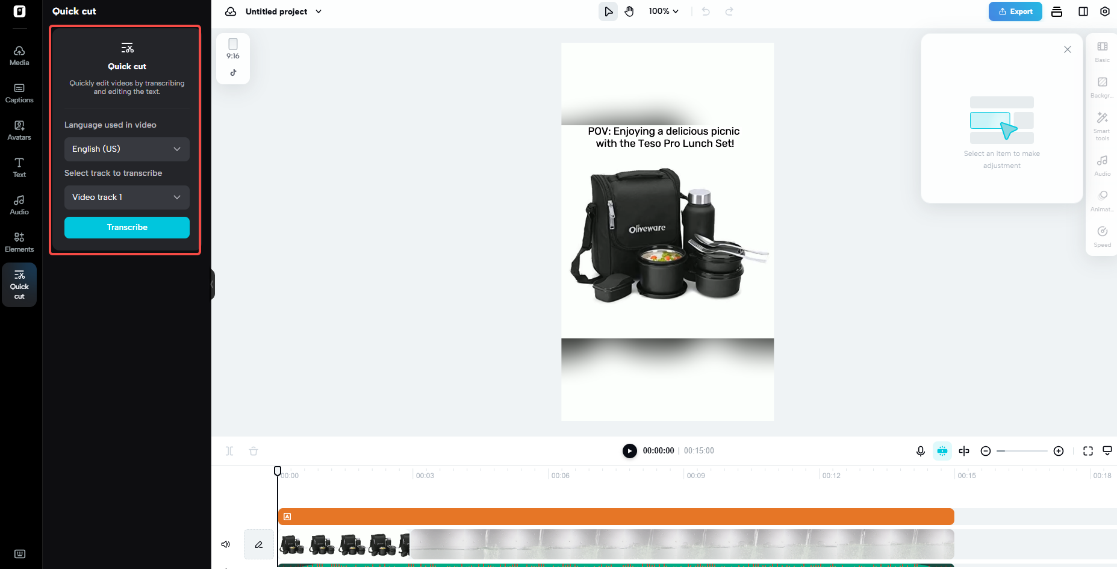Adjust the timeline zoom slider

1022,450
